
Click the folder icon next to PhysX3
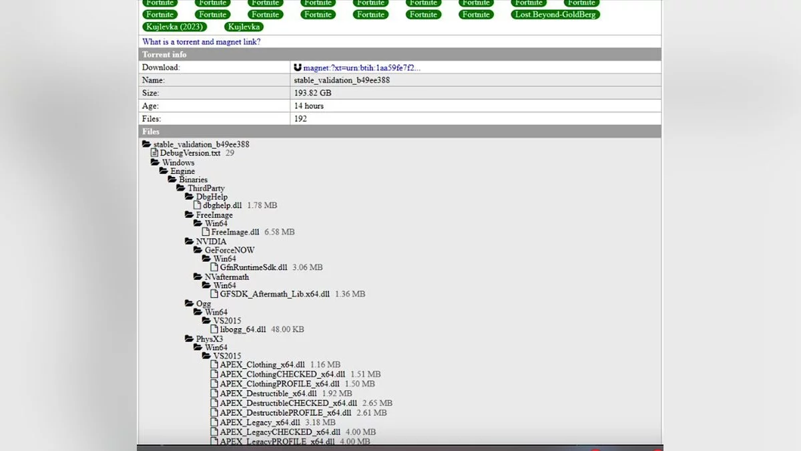point(190,339)
